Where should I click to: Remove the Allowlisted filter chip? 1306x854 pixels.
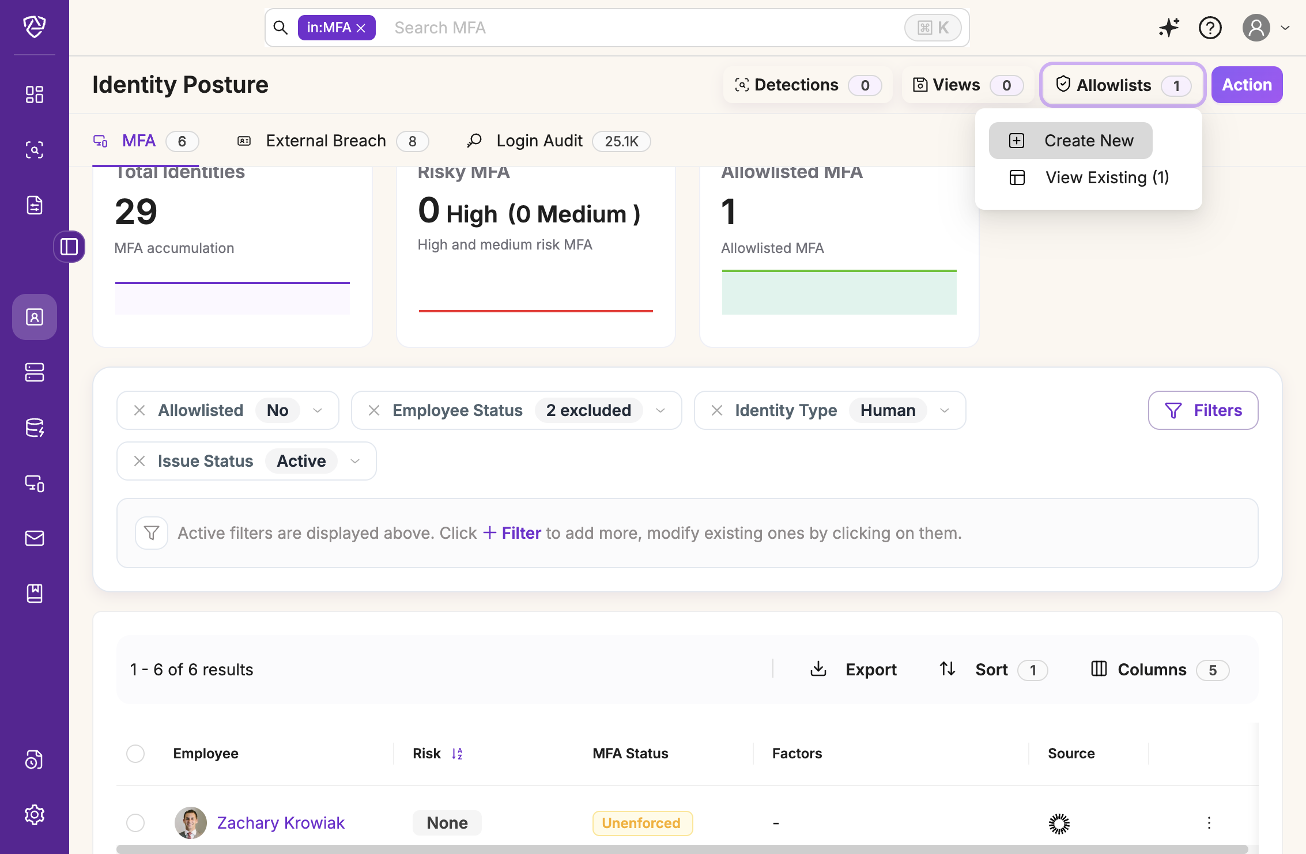click(139, 410)
